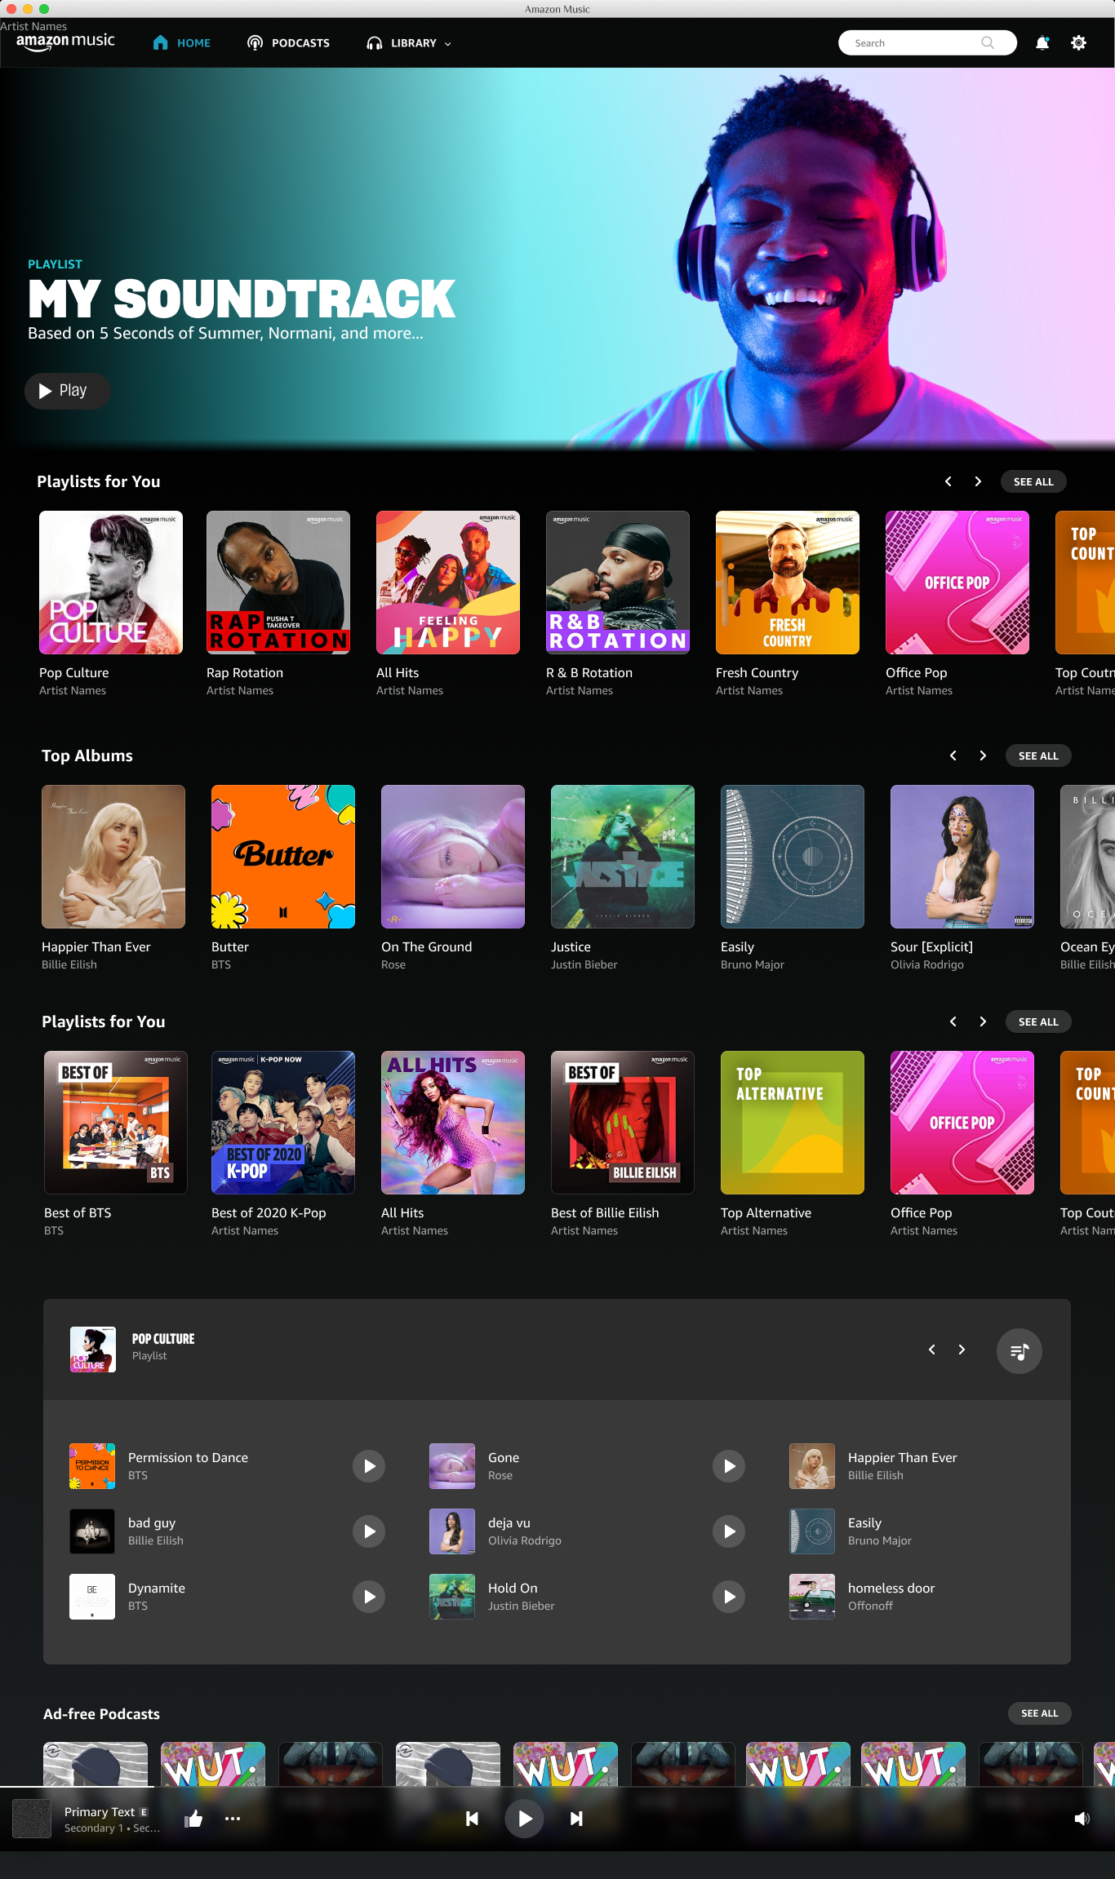
Task: See all Top Albums
Action: click(1038, 756)
